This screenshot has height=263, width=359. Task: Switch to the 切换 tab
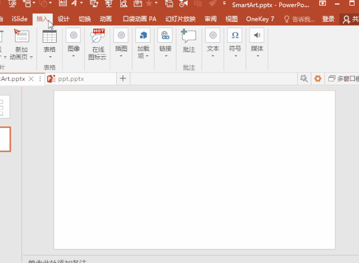click(85, 19)
